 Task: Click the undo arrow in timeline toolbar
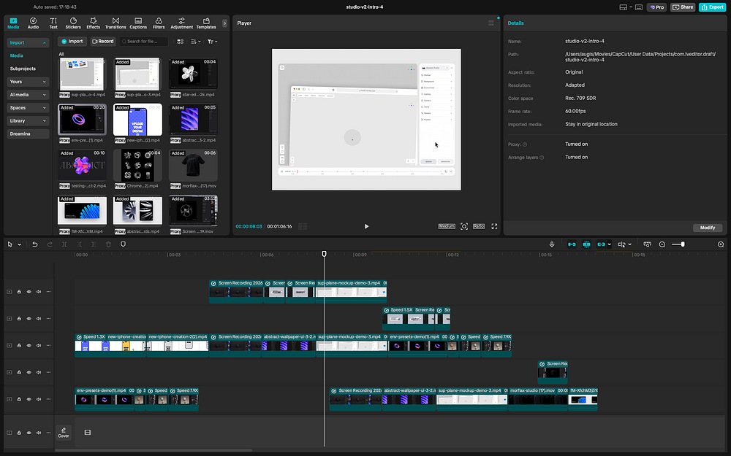[34, 244]
